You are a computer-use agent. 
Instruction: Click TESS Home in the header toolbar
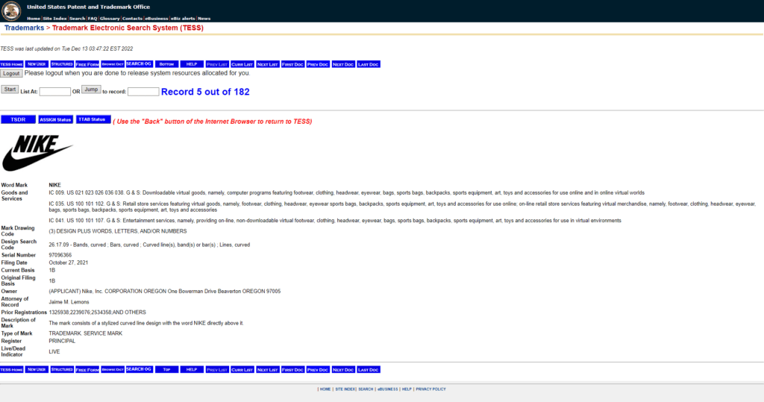12,64
